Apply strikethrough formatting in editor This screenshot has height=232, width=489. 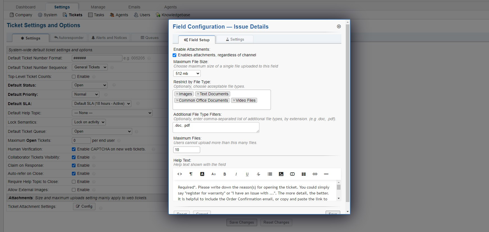coord(259,174)
